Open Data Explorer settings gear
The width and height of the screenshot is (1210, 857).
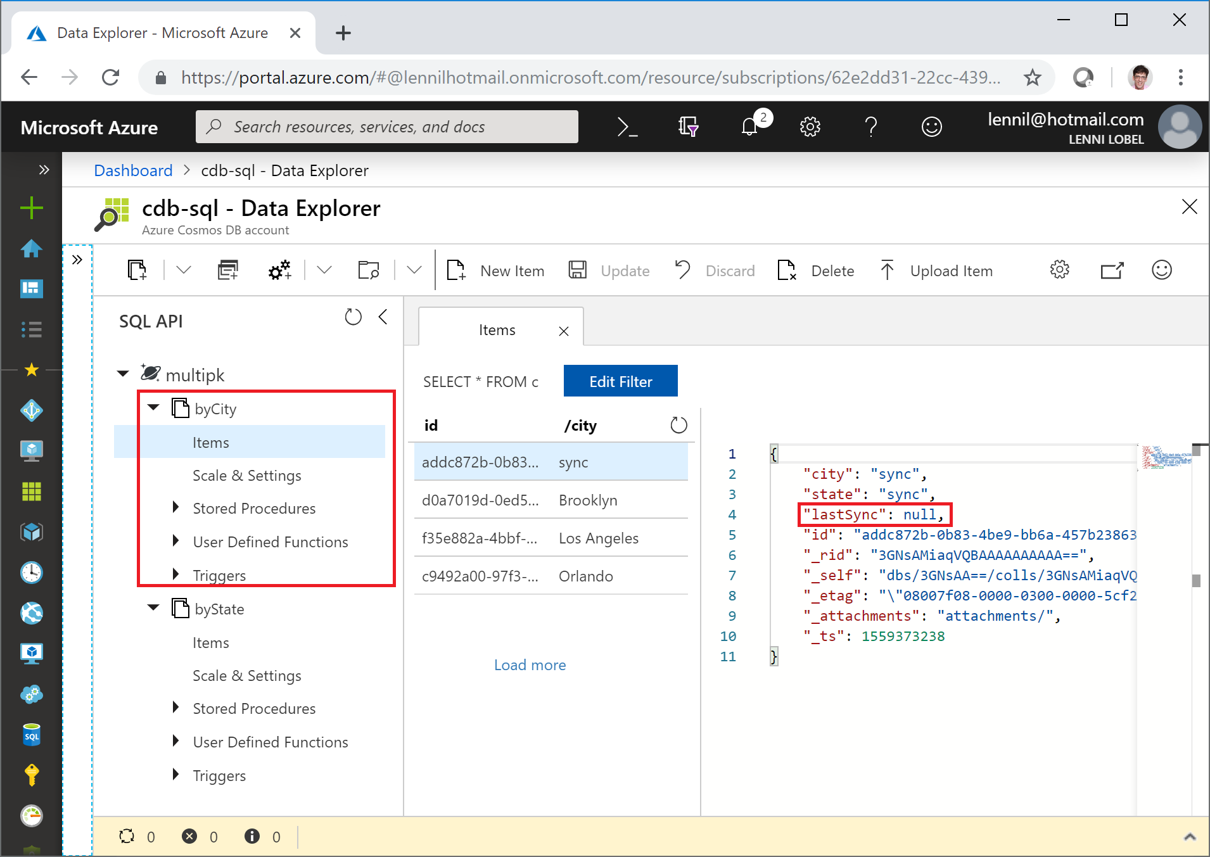click(x=1059, y=270)
